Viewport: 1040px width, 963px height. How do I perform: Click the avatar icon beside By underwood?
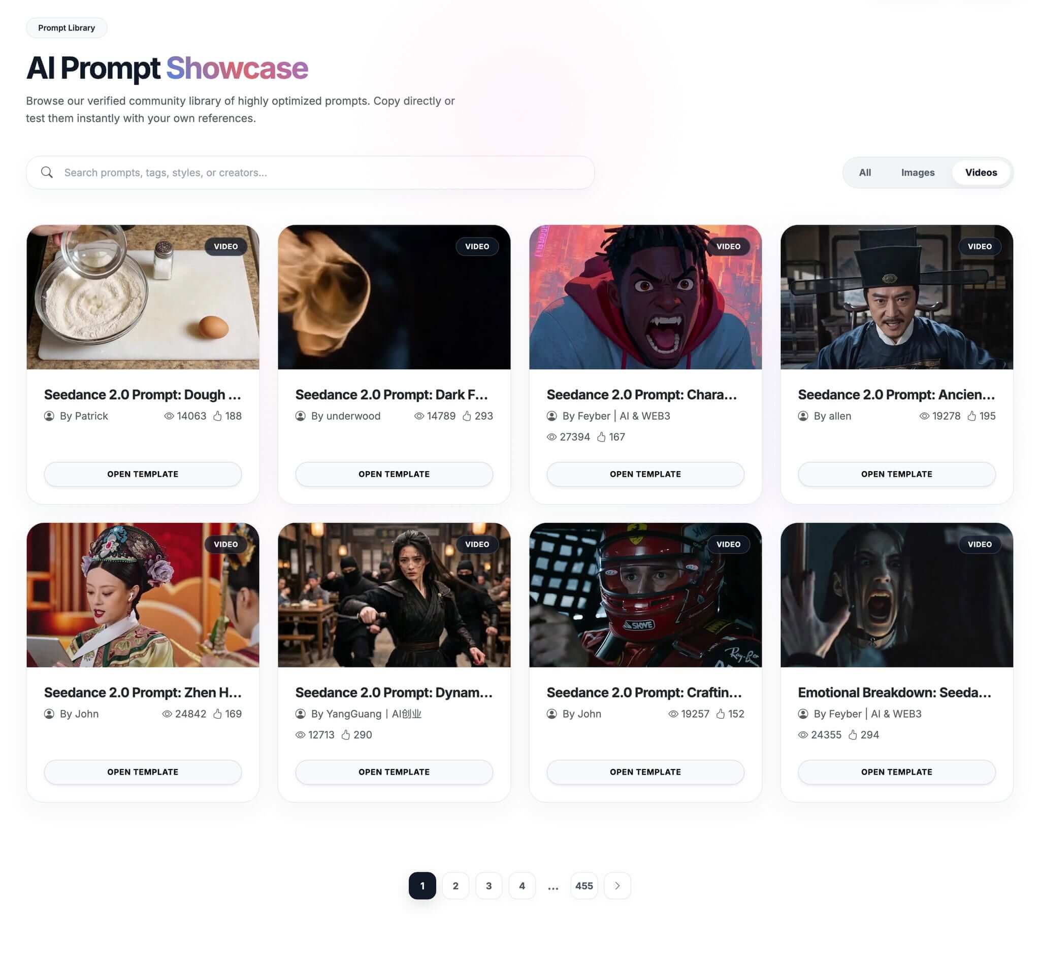coord(300,416)
